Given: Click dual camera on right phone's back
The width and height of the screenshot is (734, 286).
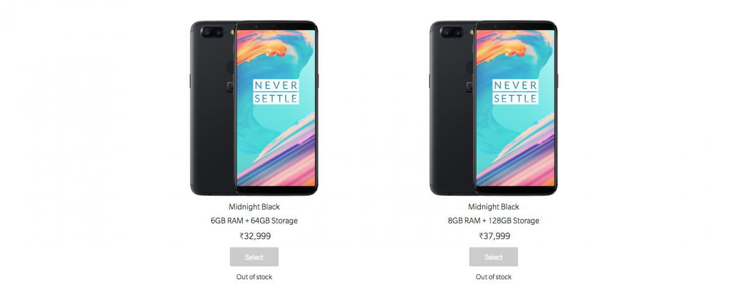Looking at the screenshot, I should coord(452,31).
